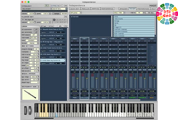Select the Oboe Key Switch layer
The image size is (178, 120).
tap(53, 60)
